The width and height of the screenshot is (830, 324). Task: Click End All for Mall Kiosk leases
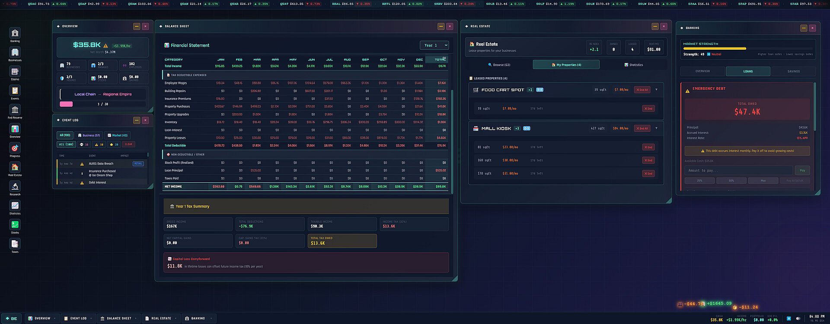642,128
